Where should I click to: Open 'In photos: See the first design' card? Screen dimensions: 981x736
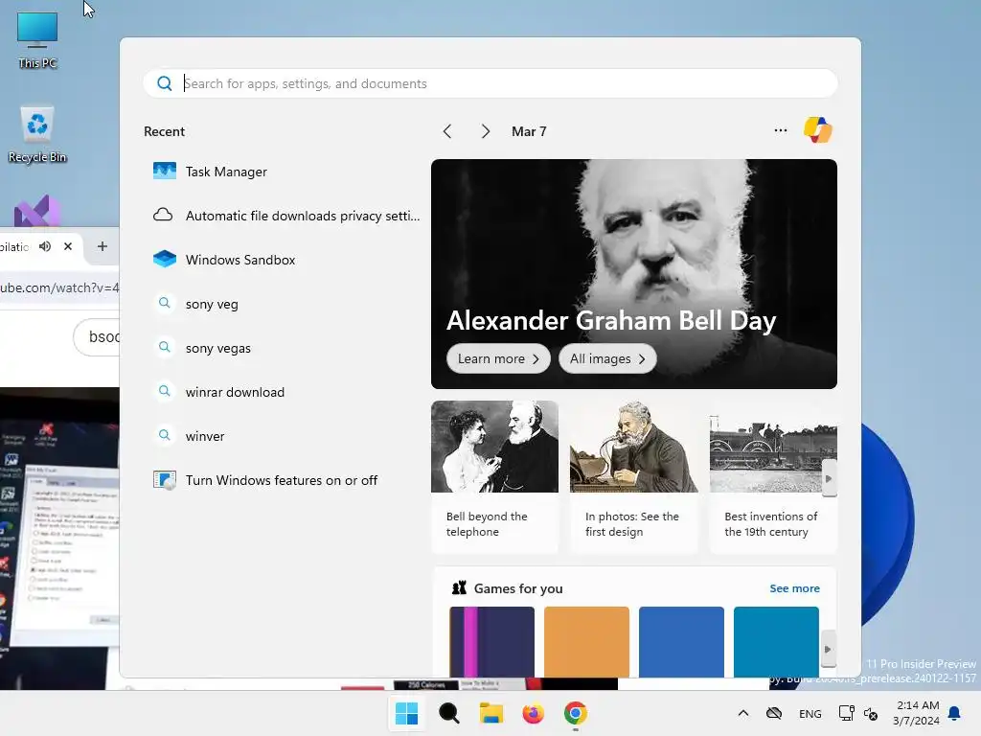pos(633,477)
